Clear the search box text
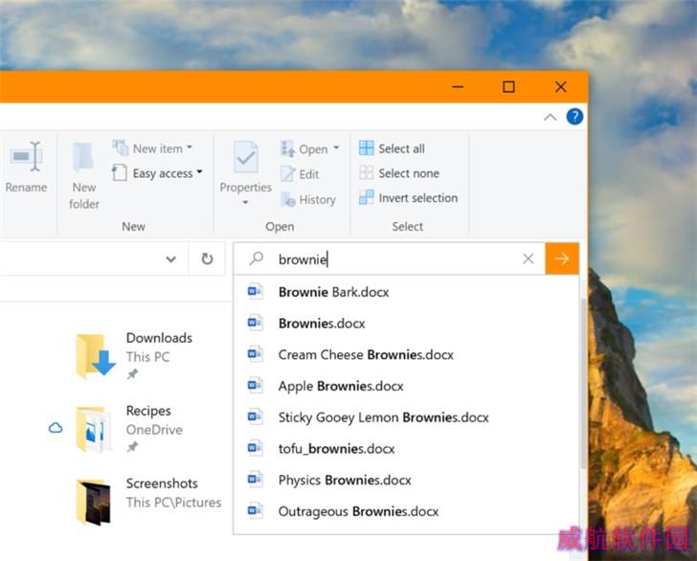 (x=528, y=258)
